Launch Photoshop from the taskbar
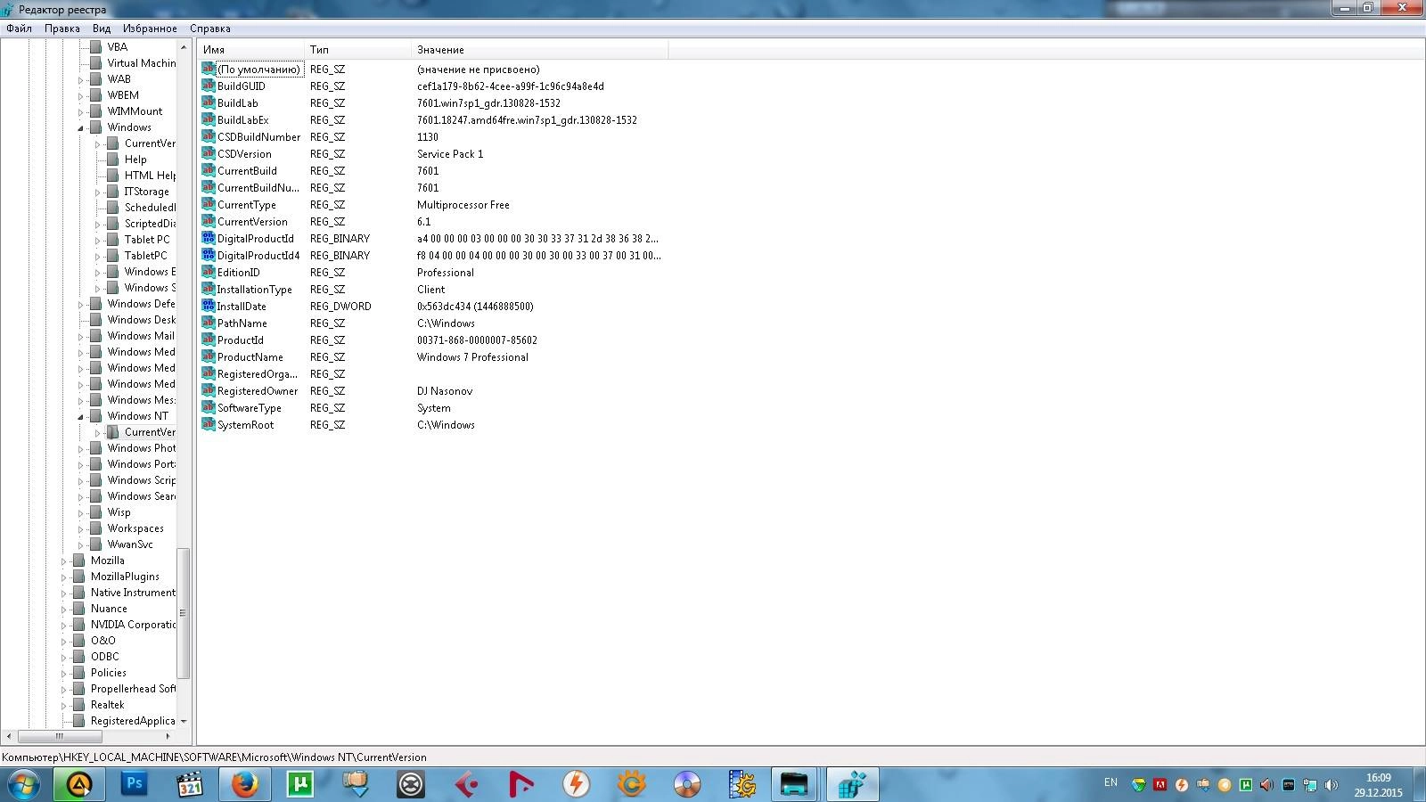Image resolution: width=1426 pixels, height=802 pixels. pos(135,785)
